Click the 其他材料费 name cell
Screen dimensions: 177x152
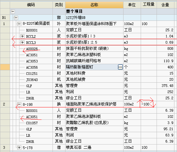click(94, 73)
